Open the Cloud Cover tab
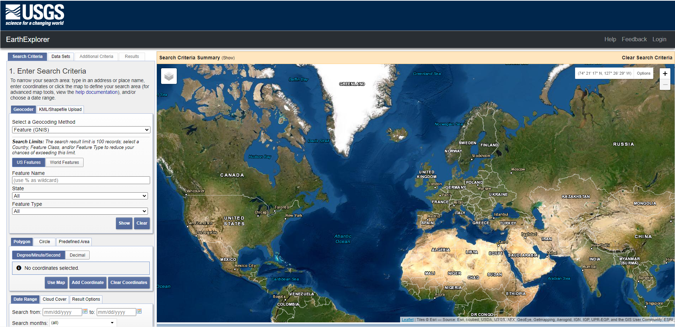This screenshot has width=675, height=327. point(54,299)
